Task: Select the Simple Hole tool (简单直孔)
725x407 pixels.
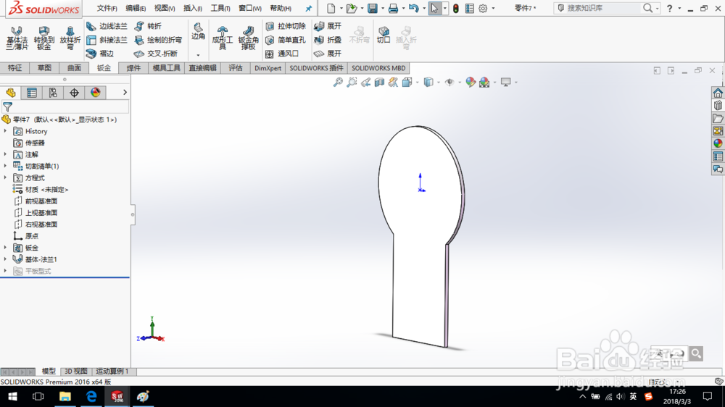Action: click(x=286, y=40)
